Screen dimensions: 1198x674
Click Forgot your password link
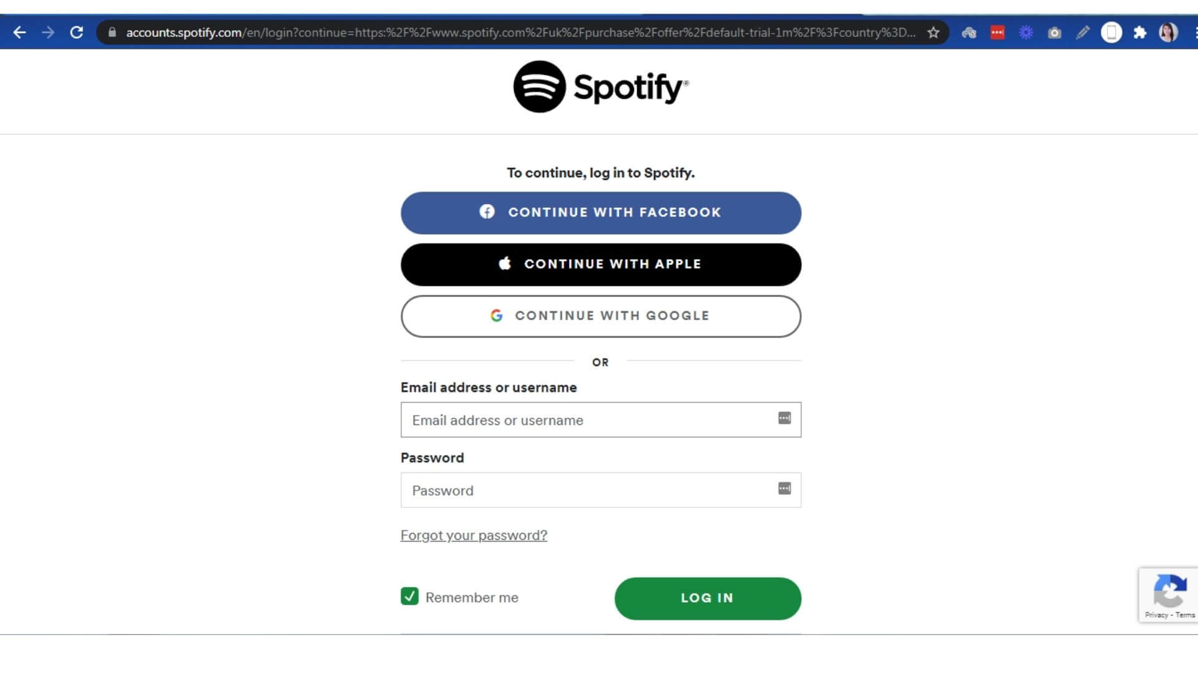pos(474,535)
